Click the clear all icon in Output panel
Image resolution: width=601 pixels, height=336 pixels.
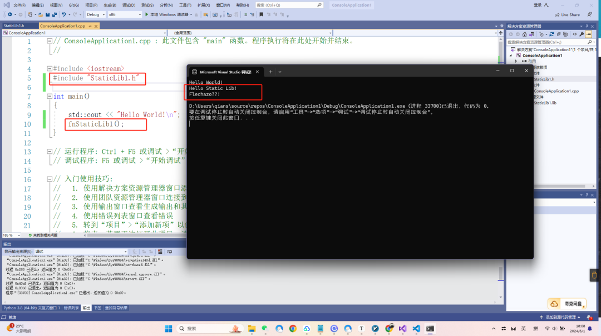click(160, 252)
